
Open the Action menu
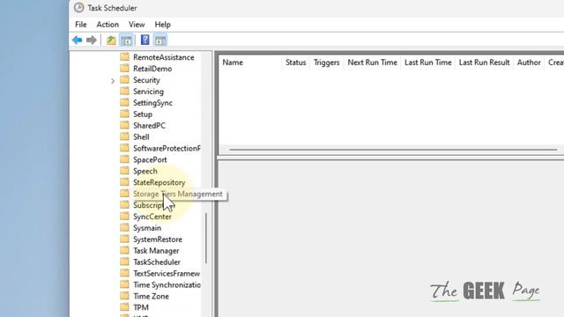108,25
